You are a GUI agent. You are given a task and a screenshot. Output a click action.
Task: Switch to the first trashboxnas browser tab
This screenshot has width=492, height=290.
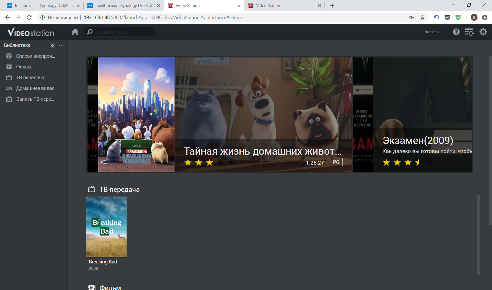[x=43, y=6]
